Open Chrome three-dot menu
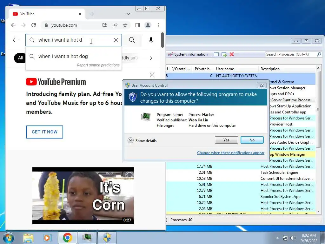The width and height of the screenshot is (325, 244). point(158,25)
